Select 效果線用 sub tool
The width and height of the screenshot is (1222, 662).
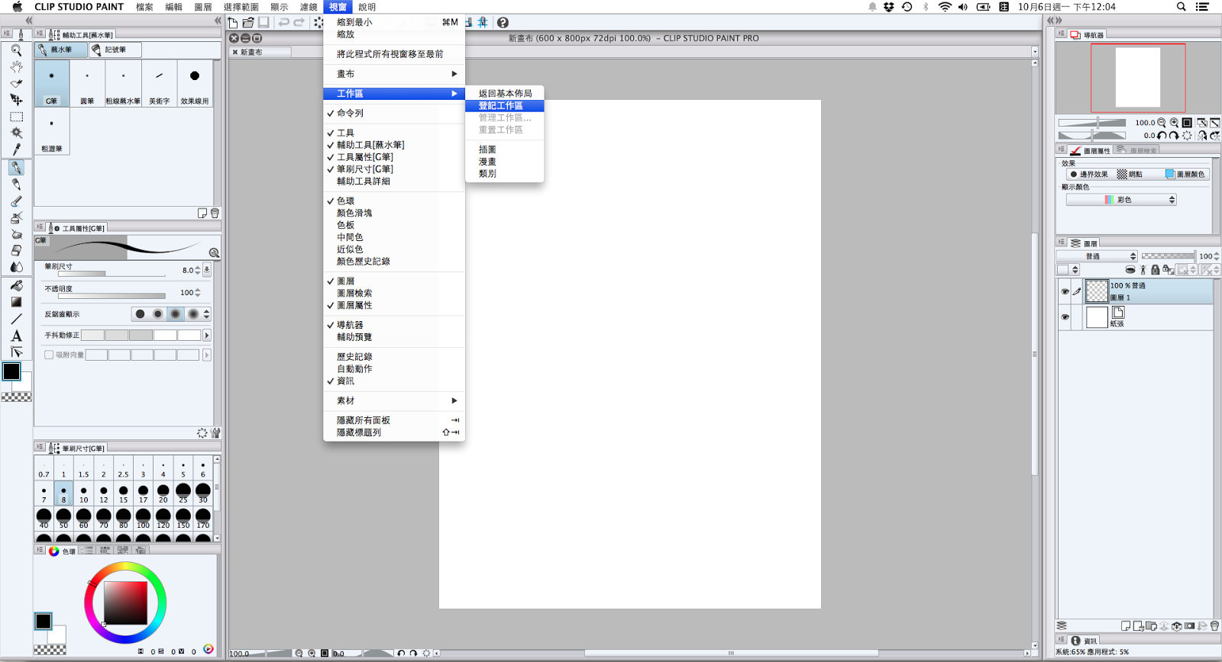tap(195, 83)
